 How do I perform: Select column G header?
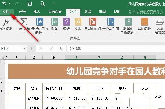[122, 57]
